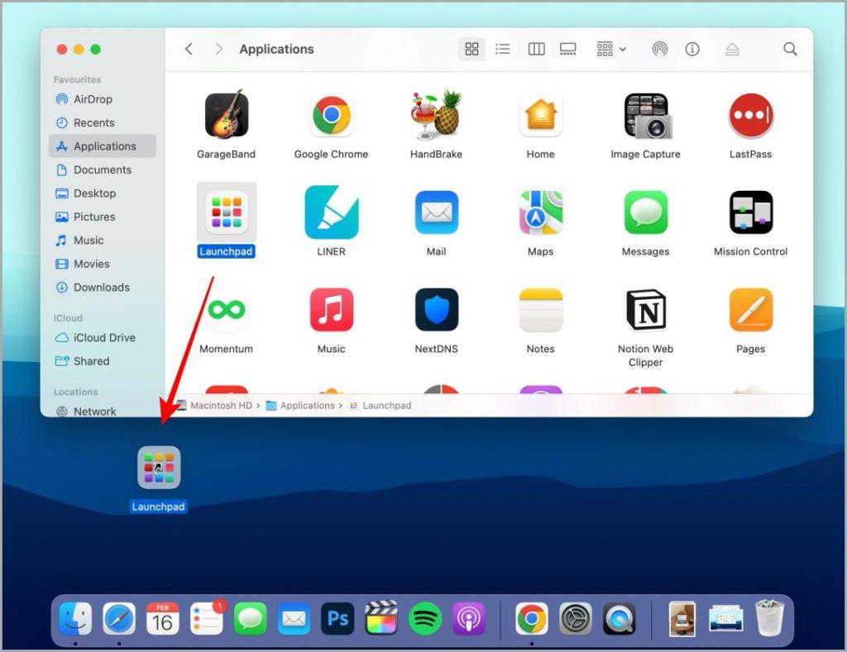
Task: Open Messages from the Dock
Action: tap(250, 618)
